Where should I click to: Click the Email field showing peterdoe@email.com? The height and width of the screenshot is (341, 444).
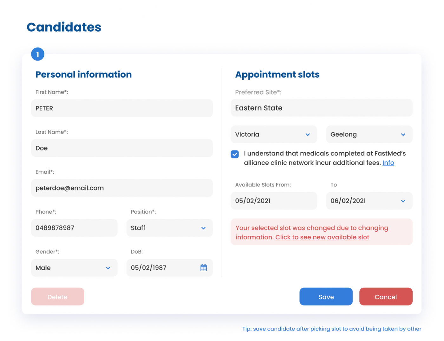(x=122, y=188)
